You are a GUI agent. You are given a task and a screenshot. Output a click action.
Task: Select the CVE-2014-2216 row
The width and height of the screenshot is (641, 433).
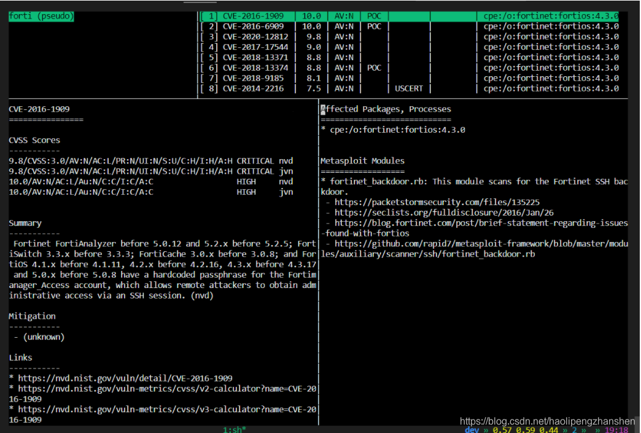409,88
